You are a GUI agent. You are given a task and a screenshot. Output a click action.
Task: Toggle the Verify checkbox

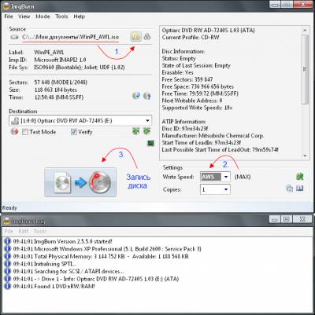[x=74, y=132]
